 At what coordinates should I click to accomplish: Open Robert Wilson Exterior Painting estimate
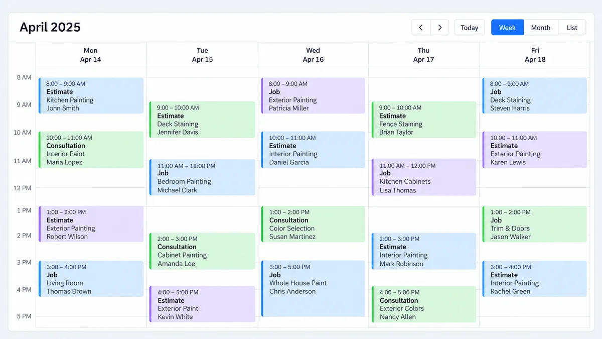pyautogui.click(x=91, y=224)
